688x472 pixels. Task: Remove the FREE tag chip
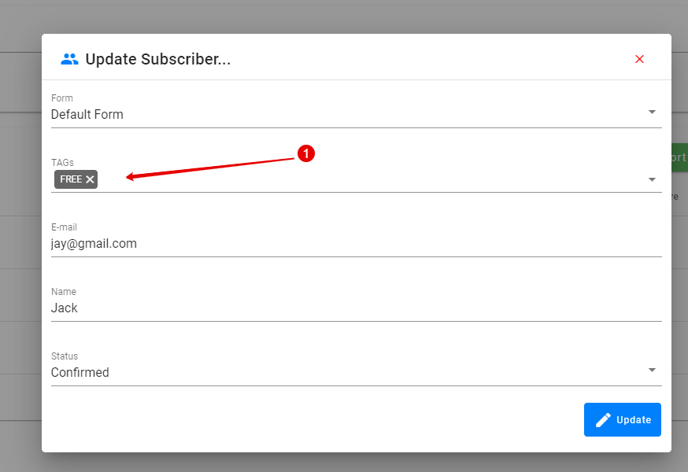tap(90, 179)
